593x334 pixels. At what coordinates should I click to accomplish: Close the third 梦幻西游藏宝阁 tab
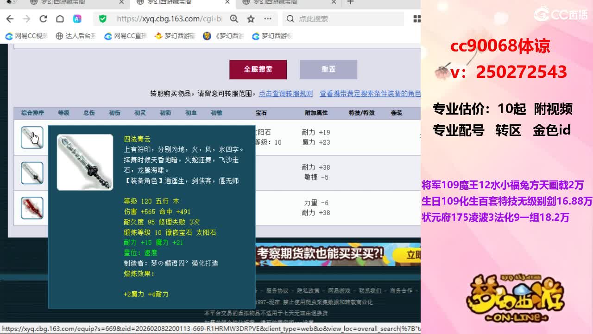click(x=334, y=2)
